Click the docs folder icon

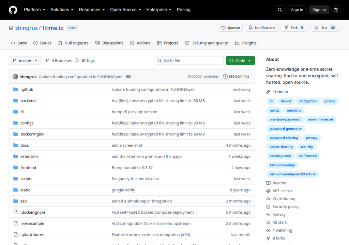tap(15, 145)
